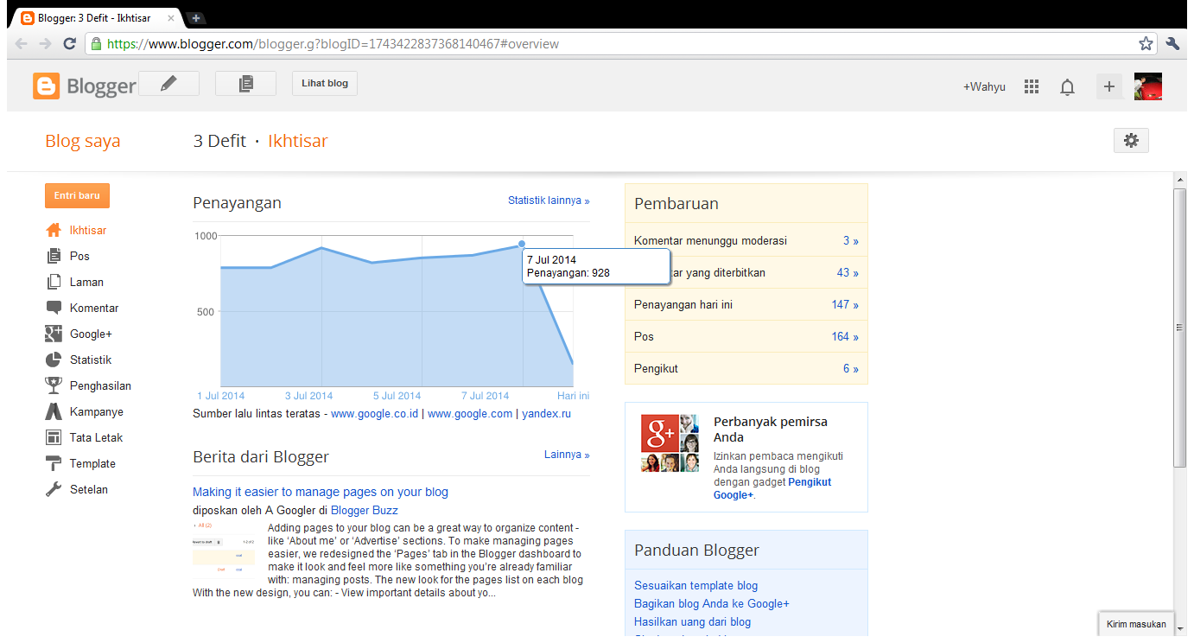Reload the page with refresh icon
This screenshot has width=1194, height=643.
(70, 43)
